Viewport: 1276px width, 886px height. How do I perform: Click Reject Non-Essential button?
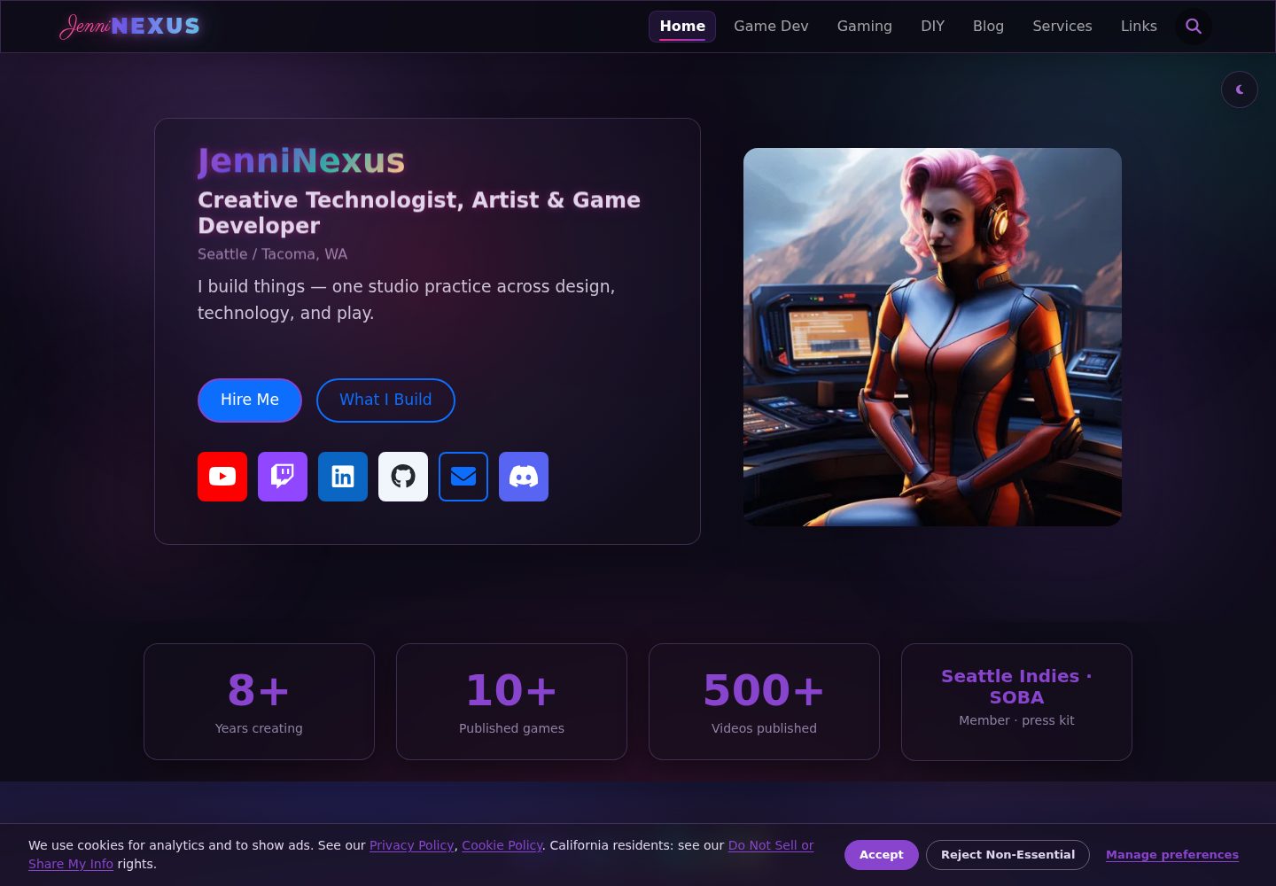(1008, 855)
